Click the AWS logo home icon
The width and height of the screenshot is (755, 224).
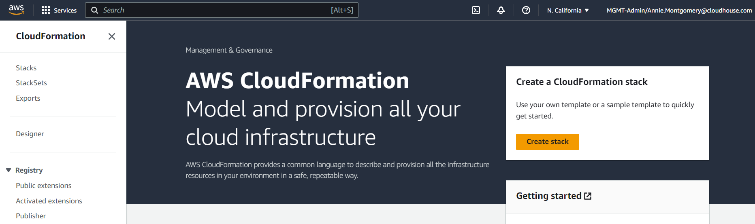pyautogui.click(x=16, y=10)
